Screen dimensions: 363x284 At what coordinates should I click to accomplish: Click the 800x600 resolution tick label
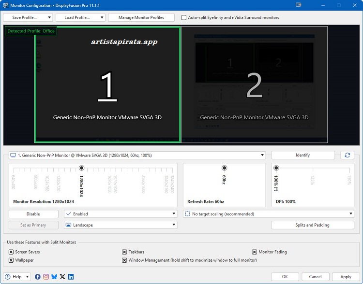36,182
